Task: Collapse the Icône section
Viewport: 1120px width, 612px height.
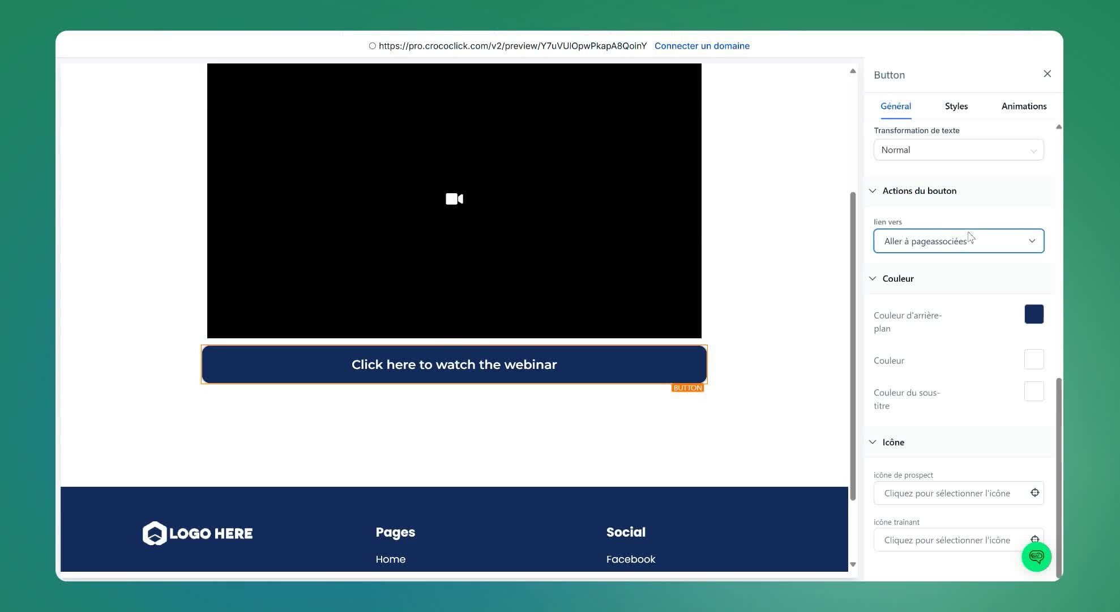Action: (873, 443)
